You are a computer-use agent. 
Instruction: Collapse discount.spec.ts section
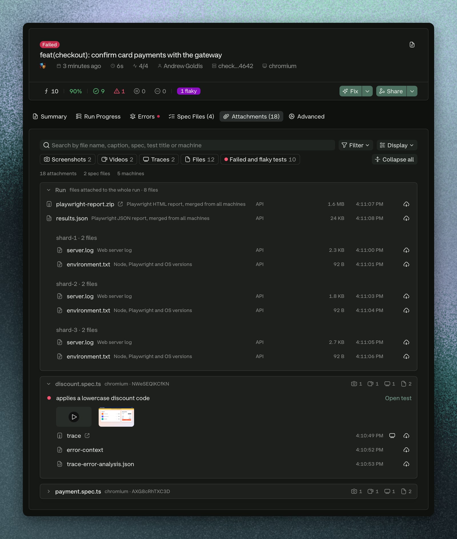(49, 384)
